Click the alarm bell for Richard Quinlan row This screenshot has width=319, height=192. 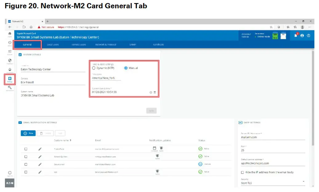(x=157, y=156)
